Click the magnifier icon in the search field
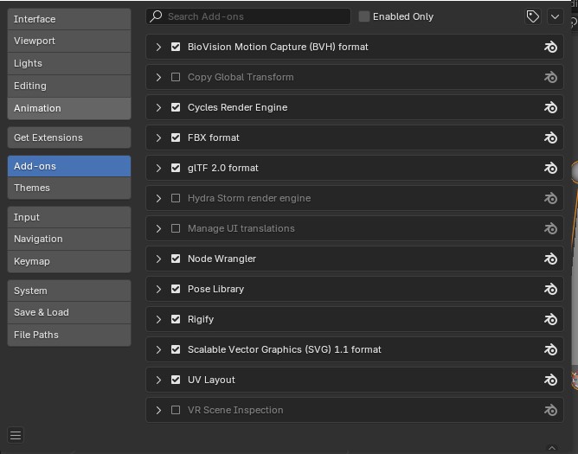Viewport: 578px width, 454px height. point(157,16)
